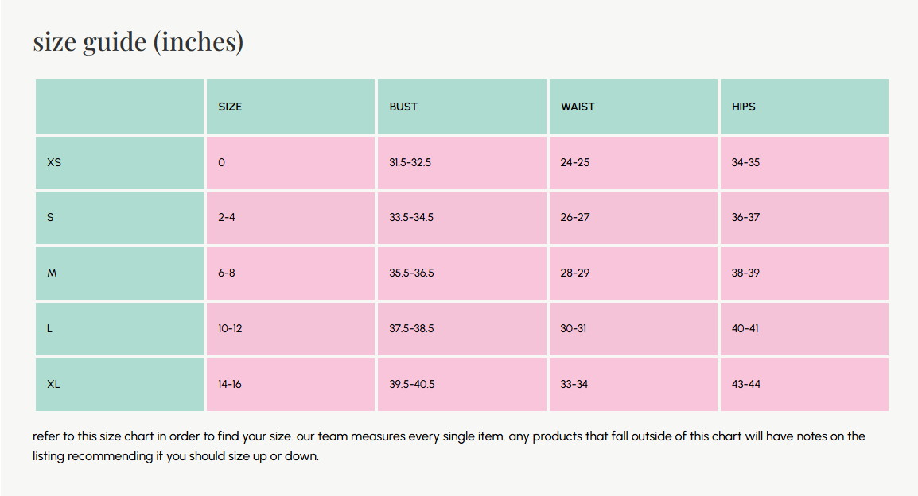Click the 'size guide (inches)' heading
Viewport: 918px width, 496px height.
[x=138, y=41]
